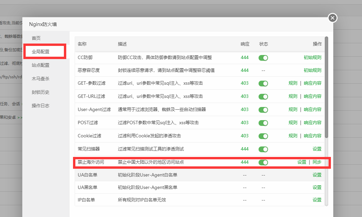Click the 名称 column header

click(82, 44)
